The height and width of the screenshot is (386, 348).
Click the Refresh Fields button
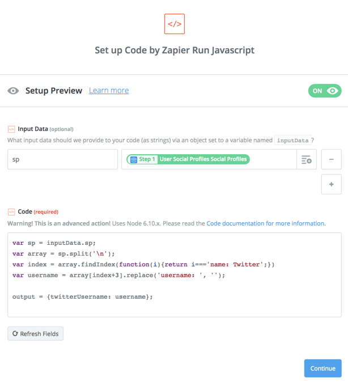[x=36, y=333]
